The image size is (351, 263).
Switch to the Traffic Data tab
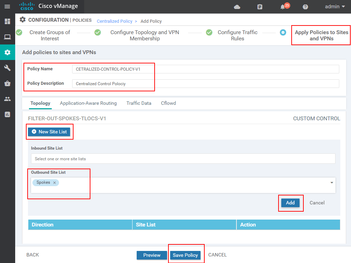pyautogui.click(x=139, y=103)
